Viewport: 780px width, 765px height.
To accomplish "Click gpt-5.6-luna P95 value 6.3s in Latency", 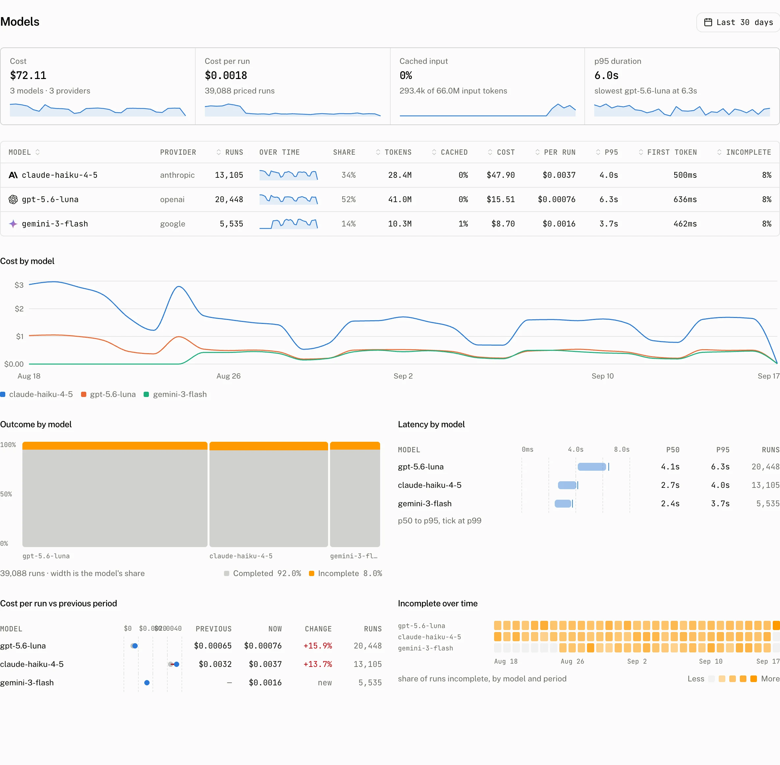I will (x=720, y=466).
